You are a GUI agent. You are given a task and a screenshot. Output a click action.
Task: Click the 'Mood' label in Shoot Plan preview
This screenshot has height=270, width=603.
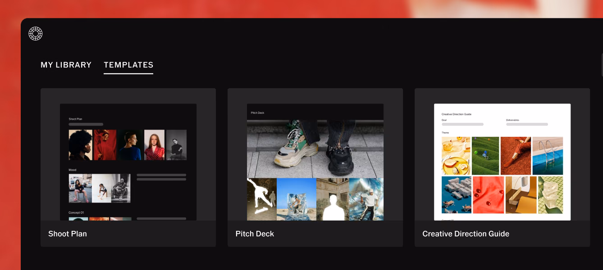coord(72,170)
